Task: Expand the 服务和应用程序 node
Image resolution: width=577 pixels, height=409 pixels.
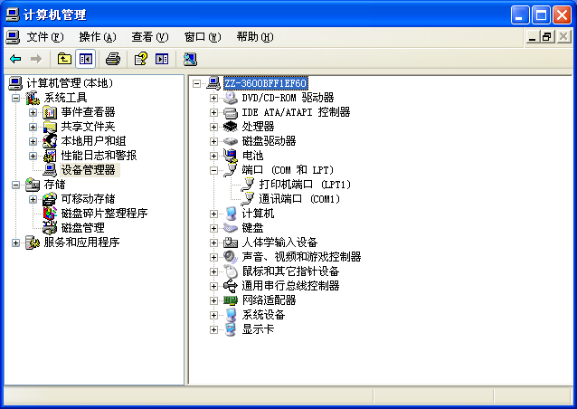Action: [15, 243]
